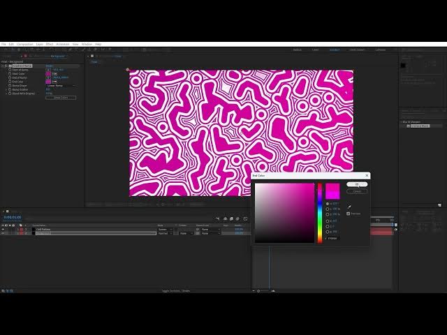This screenshot has height=335, width=447.
Task: Click the End of Ramp crosshair point icon
Action: [x=48, y=77]
